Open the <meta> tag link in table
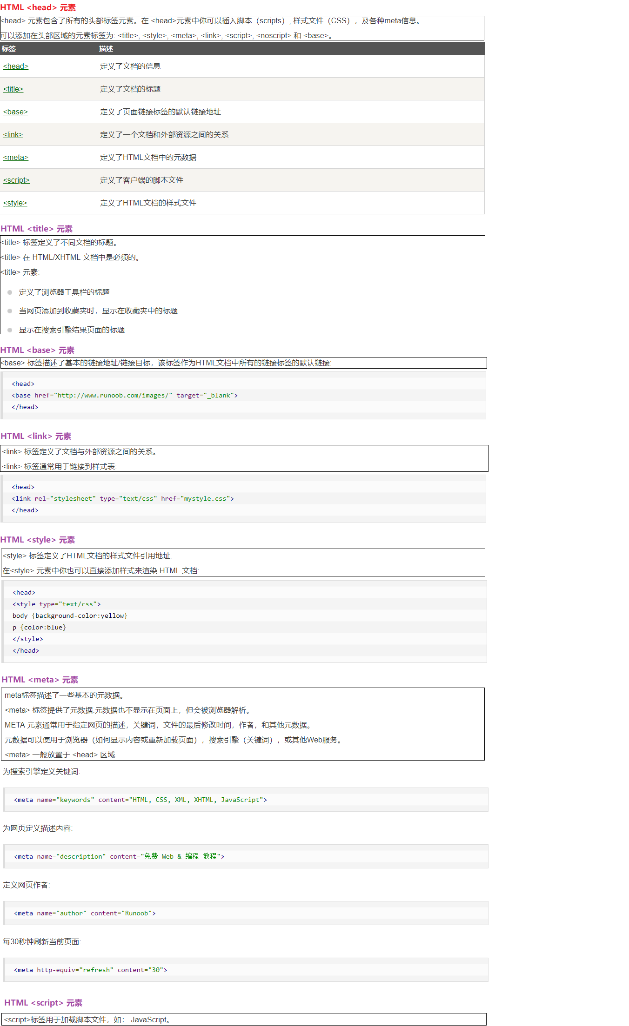 click(x=16, y=158)
